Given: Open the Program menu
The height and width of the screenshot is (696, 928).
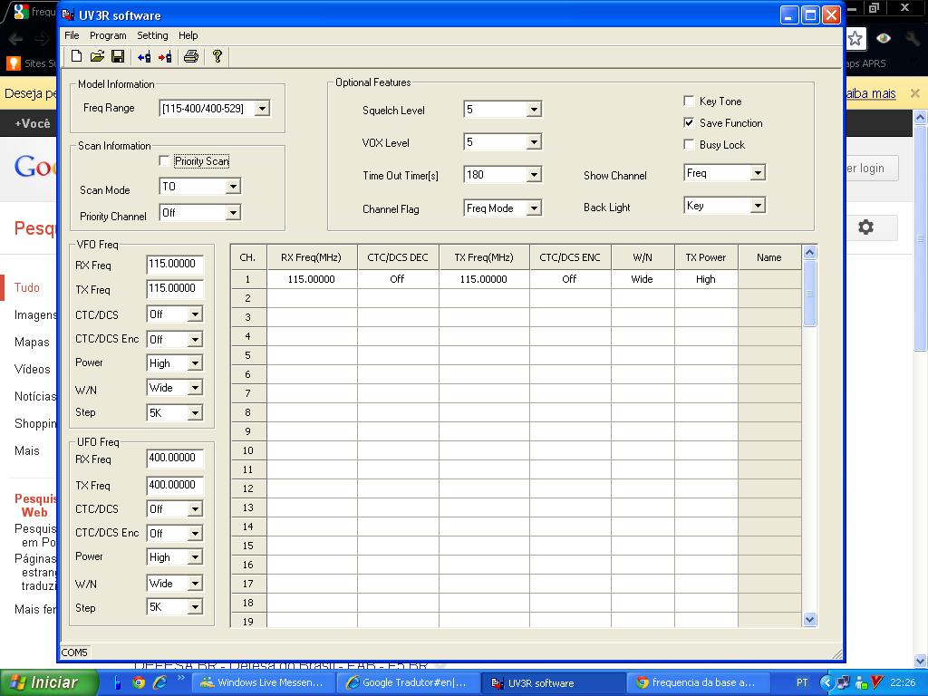Looking at the screenshot, I should (108, 35).
